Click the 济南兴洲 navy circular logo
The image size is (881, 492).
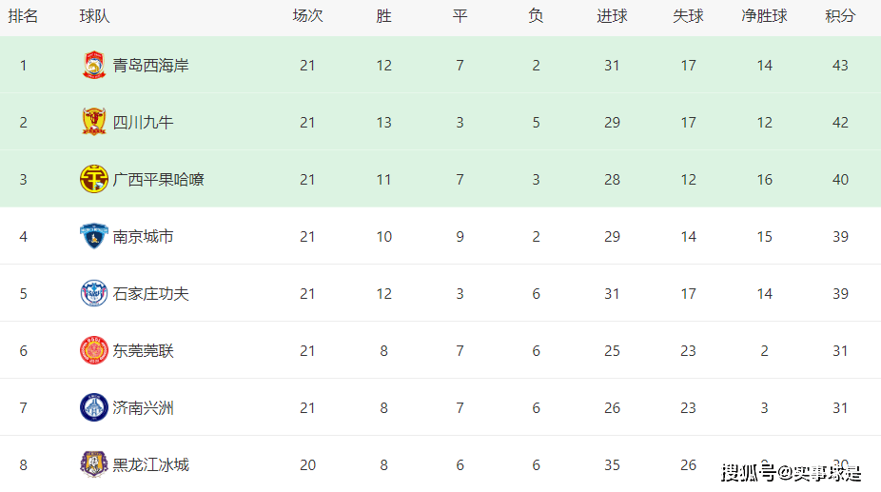coord(94,407)
